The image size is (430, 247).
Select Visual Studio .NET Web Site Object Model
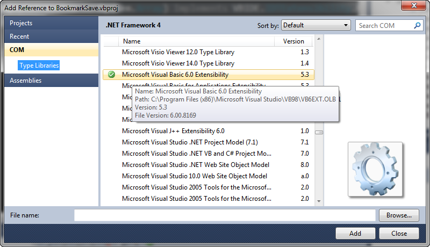(x=209, y=164)
